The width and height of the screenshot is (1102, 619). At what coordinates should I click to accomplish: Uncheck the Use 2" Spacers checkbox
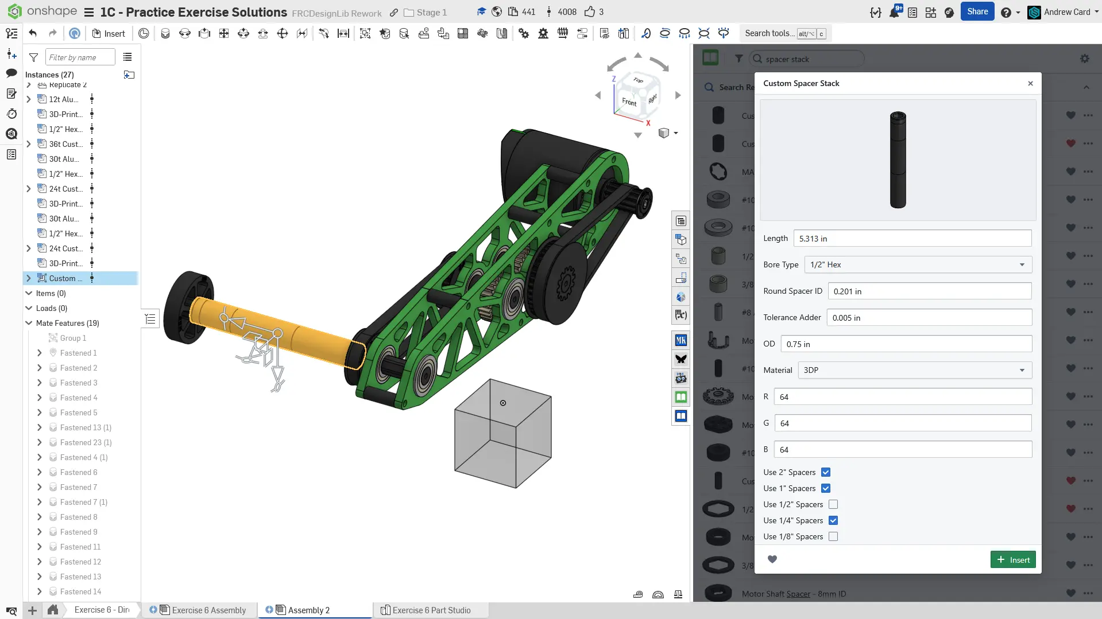click(826, 472)
